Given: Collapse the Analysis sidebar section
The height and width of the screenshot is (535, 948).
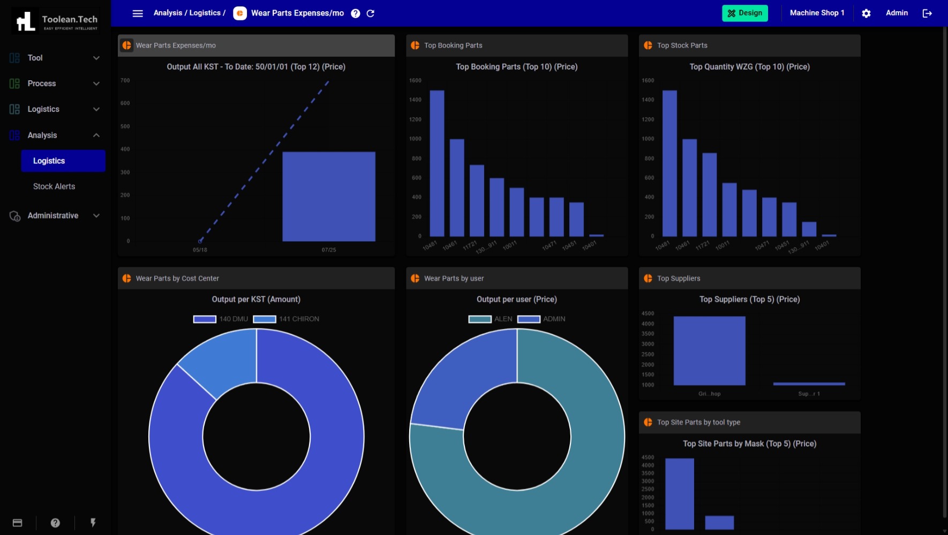Looking at the screenshot, I should point(54,135).
